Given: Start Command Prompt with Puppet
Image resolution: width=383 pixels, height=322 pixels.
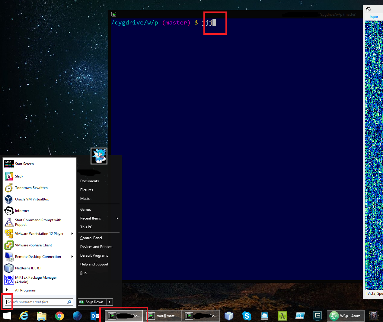Looking at the screenshot, I should (x=39, y=222).
